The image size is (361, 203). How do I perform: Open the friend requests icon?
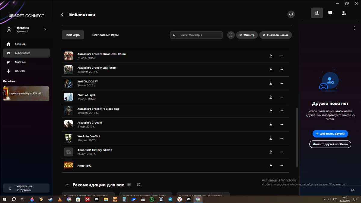coord(344,13)
